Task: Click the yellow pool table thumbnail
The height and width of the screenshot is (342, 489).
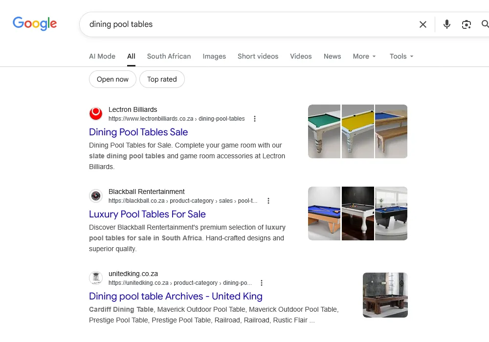Action: (358, 131)
